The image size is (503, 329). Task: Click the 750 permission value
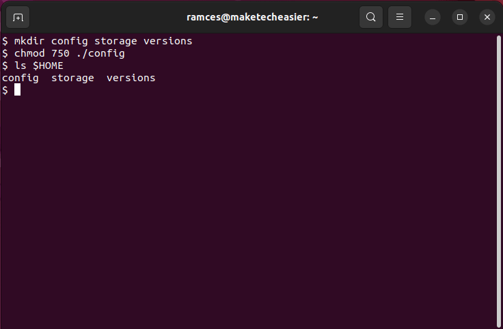point(60,53)
